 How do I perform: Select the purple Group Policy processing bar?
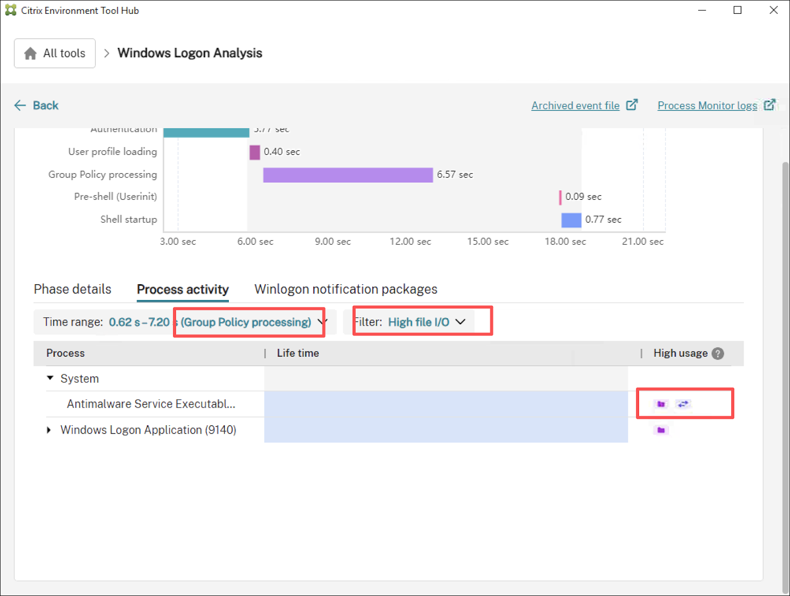[348, 175]
